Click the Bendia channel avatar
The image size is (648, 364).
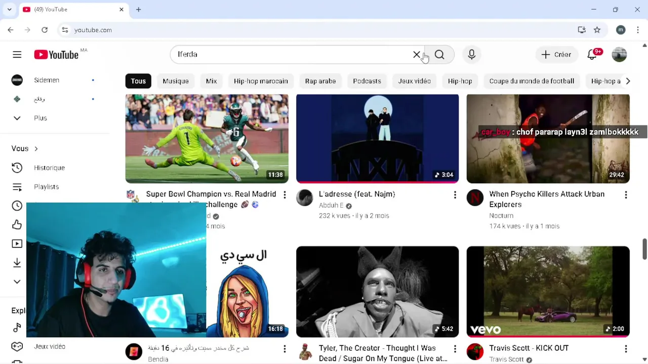(x=134, y=352)
